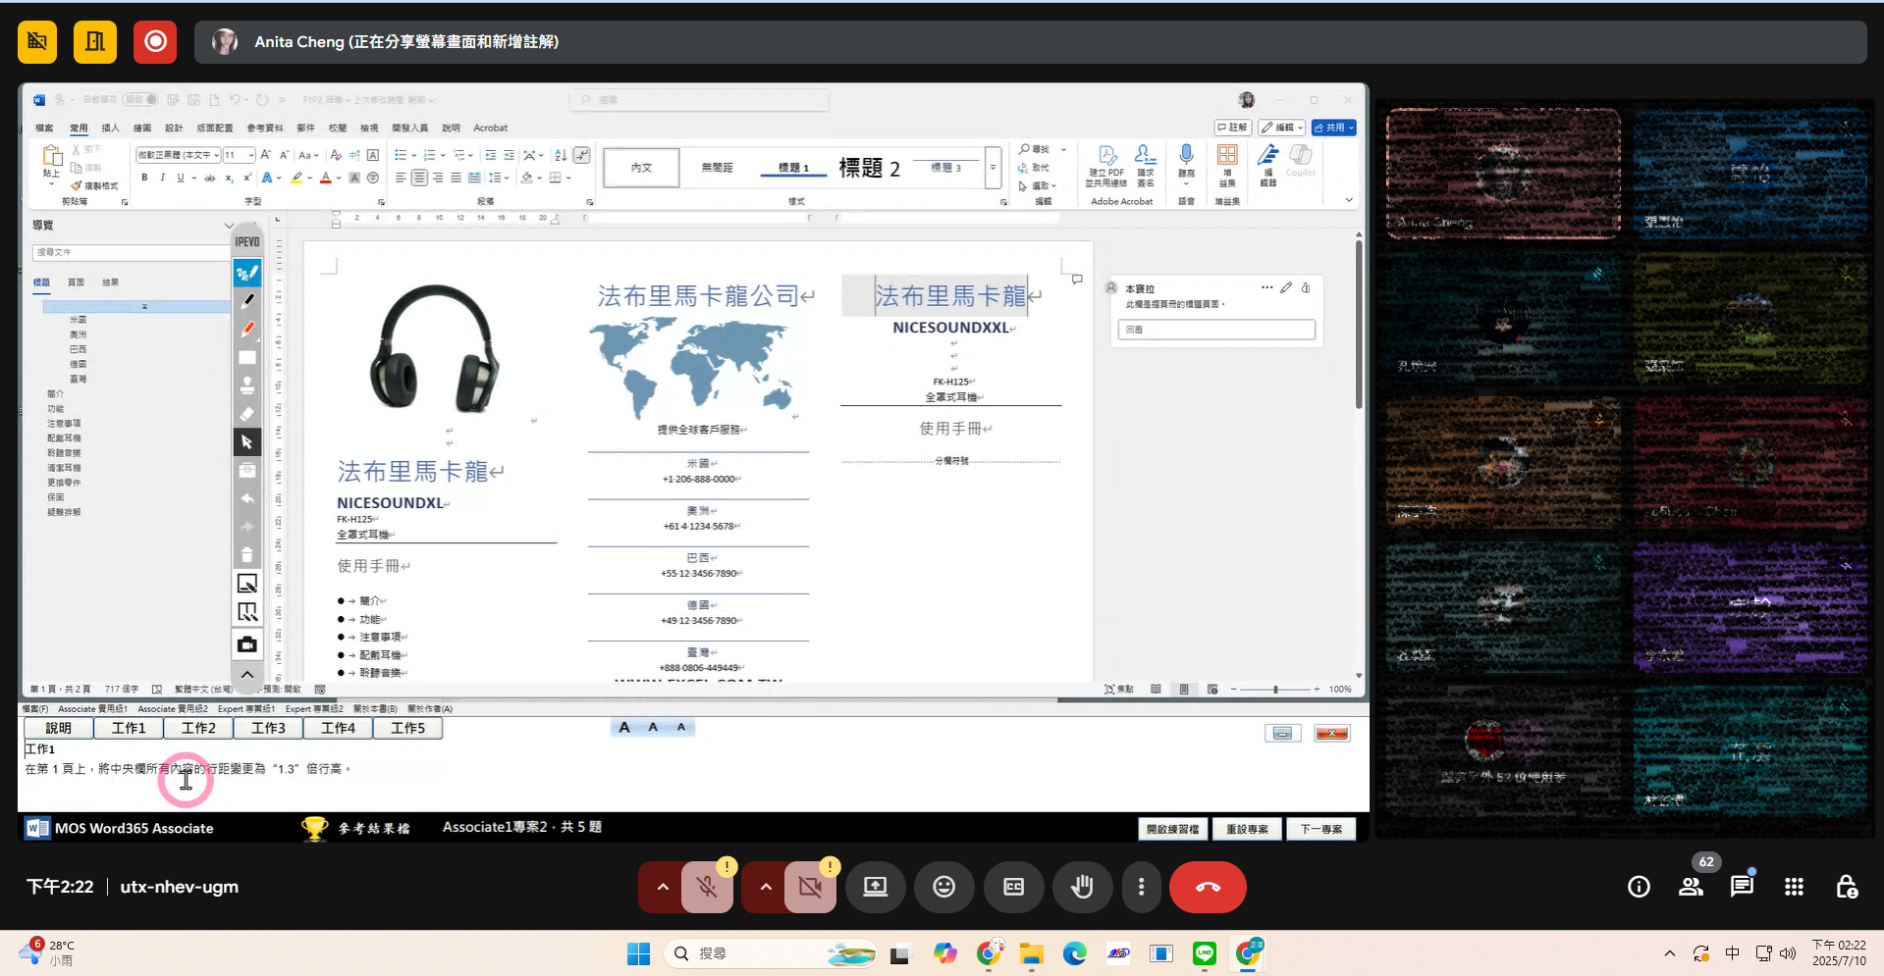This screenshot has width=1884, height=976.
Task: Open the raise hand control
Action: click(x=1081, y=887)
